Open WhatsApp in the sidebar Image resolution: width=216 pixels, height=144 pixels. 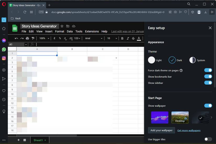4,49
